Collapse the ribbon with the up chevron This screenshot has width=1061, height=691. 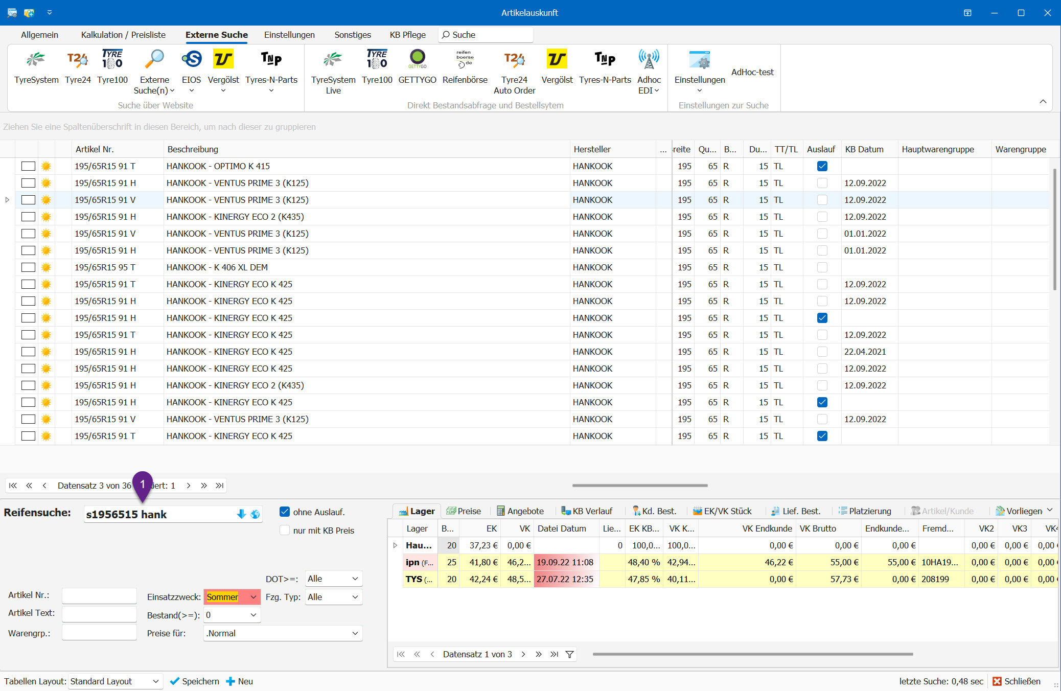[1043, 101]
